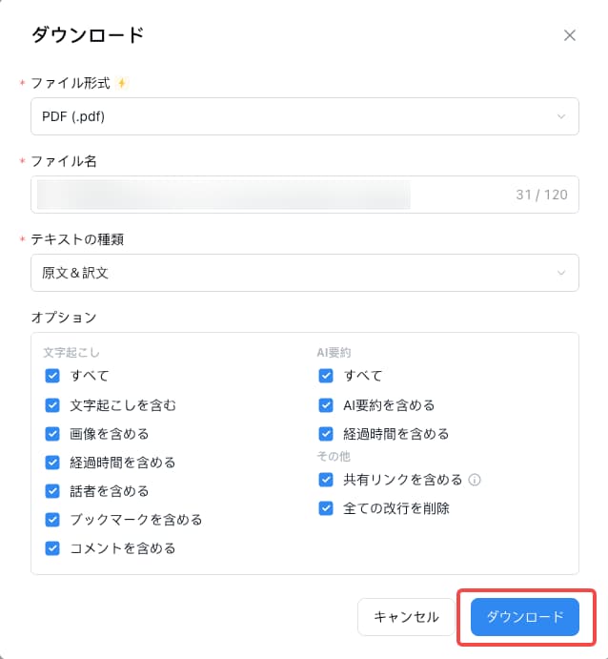Image resolution: width=608 pixels, height=659 pixels.
Task: Uncheck すべて under AI要約
Action: pyautogui.click(x=326, y=376)
